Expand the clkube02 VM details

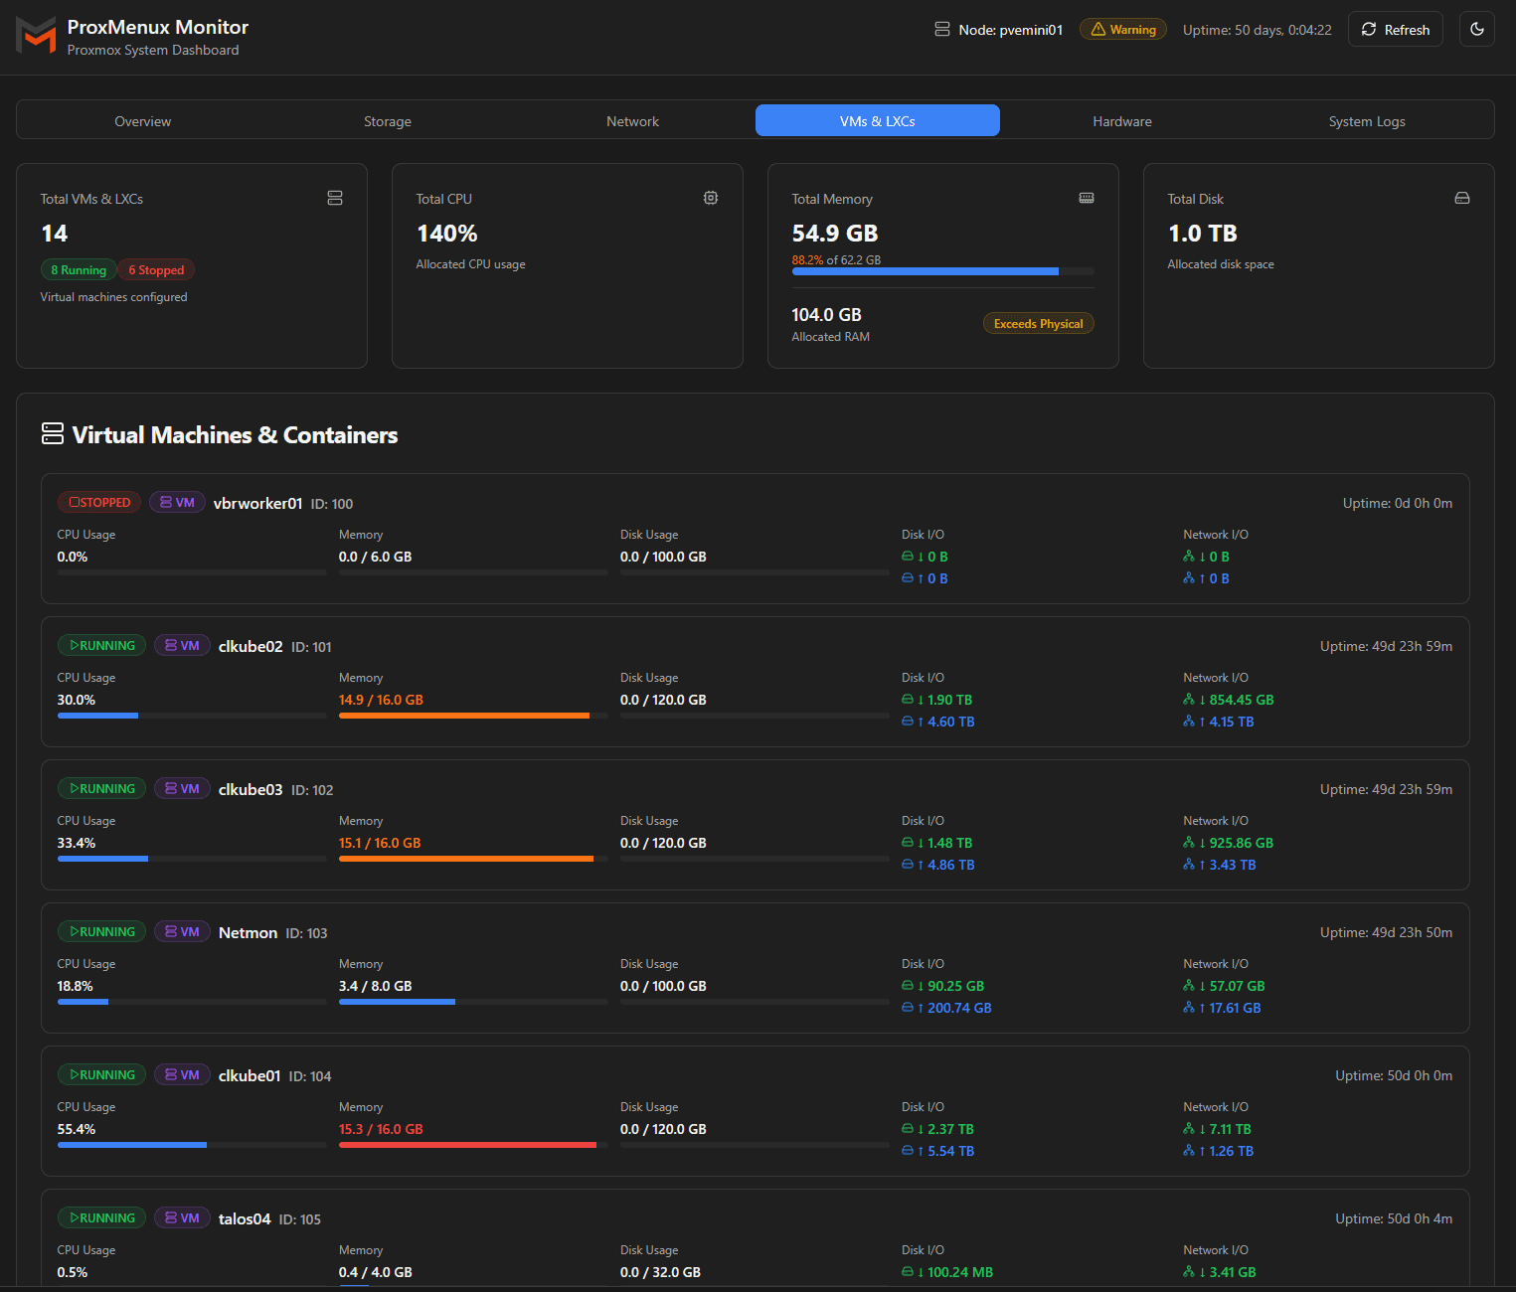coord(755,683)
